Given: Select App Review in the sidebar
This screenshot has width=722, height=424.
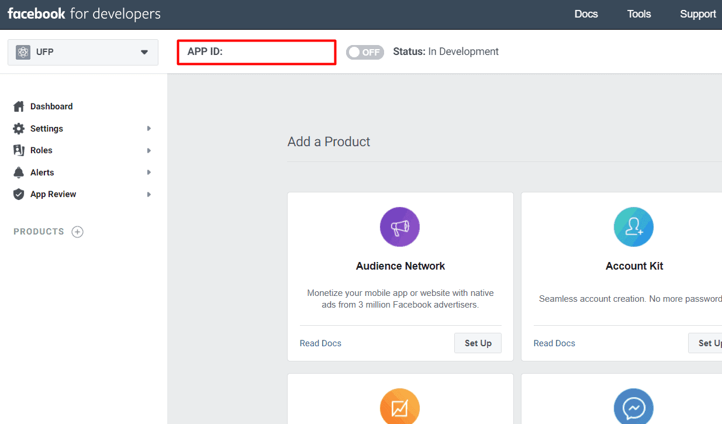Looking at the screenshot, I should (x=53, y=194).
